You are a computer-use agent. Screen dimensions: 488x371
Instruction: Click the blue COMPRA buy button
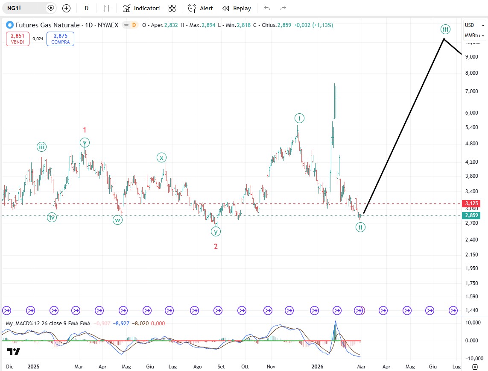[x=60, y=39]
